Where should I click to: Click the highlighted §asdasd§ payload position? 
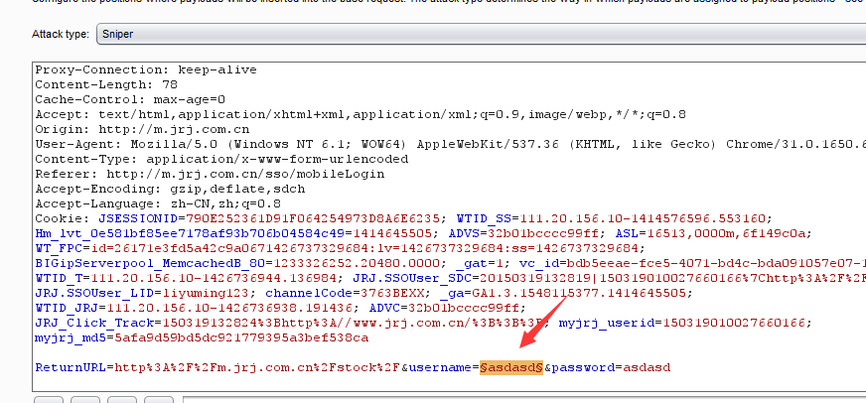[511, 367]
